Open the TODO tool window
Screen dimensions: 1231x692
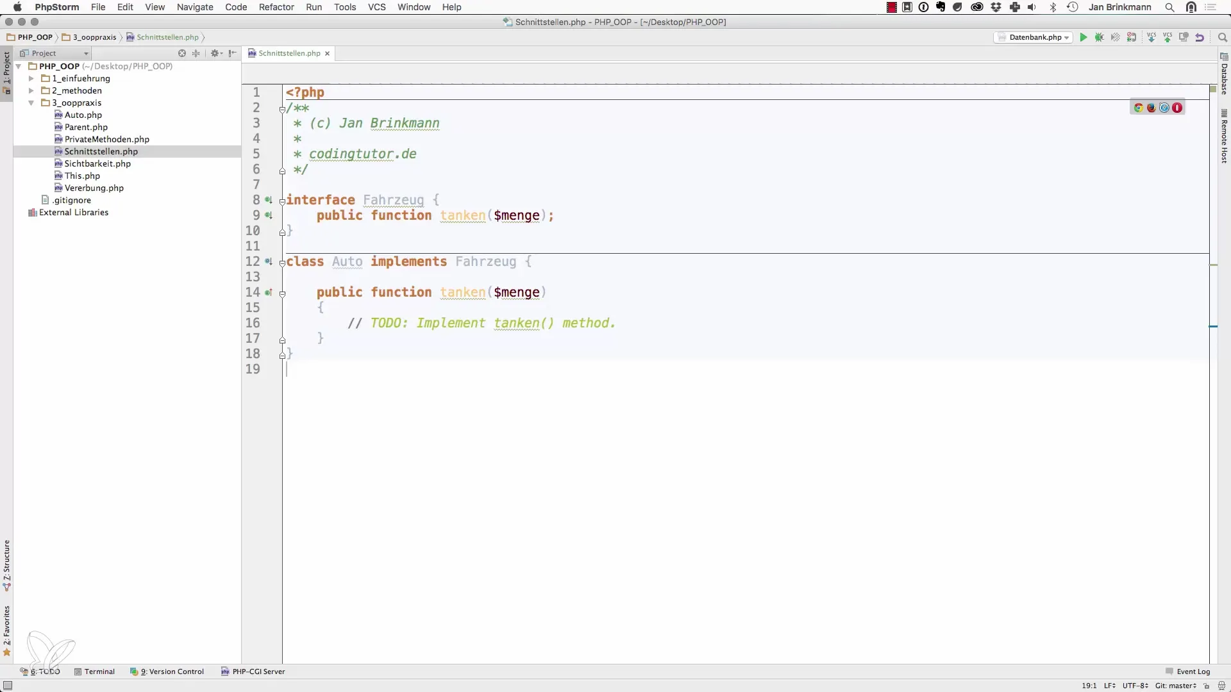coord(40,671)
